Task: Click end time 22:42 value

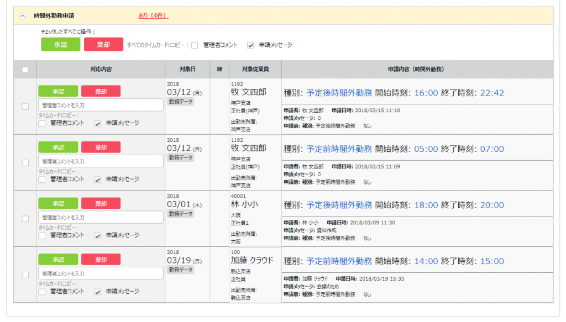Action: tap(492, 93)
